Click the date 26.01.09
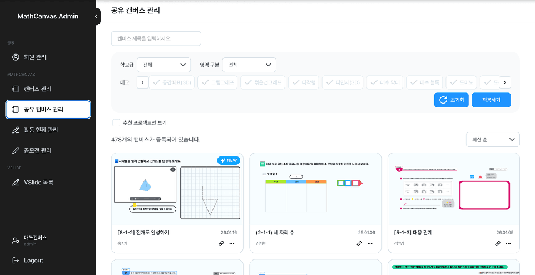Screen dimensions: 535x275 pos(367,233)
